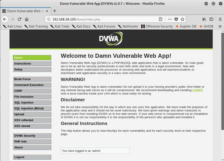This screenshot has height=161, width=224.
Task: Show sidebars icon
Action: tap(211, 19)
